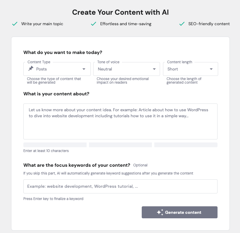
Task: Click the Create Your Content with AI heading
Action: [120, 12]
